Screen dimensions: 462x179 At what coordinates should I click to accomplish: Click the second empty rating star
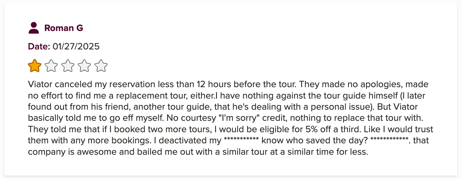51,66
